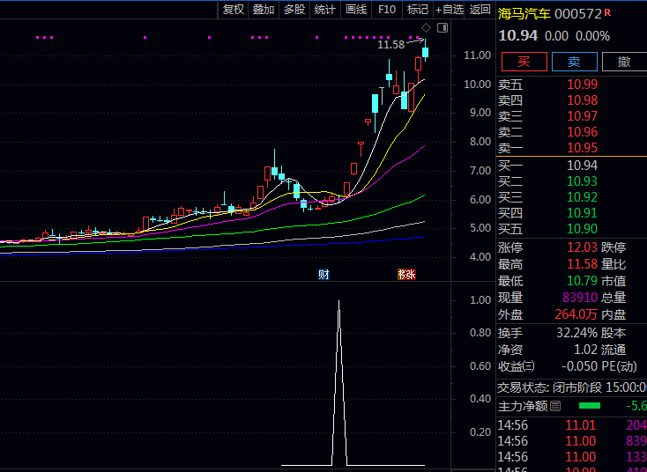Click the 卖一 price 10.95
The height and width of the screenshot is (472, 647).
click(x=582, y=148)
